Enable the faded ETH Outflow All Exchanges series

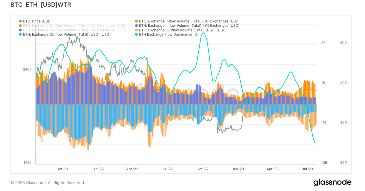(x=75, y=30)
